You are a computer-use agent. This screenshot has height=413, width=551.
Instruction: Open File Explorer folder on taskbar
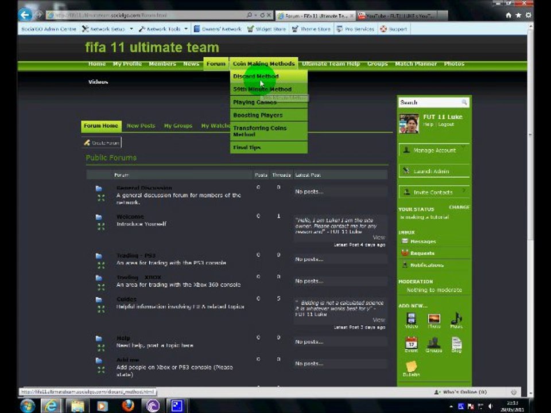pyautogui.click(x=77, y=406)
